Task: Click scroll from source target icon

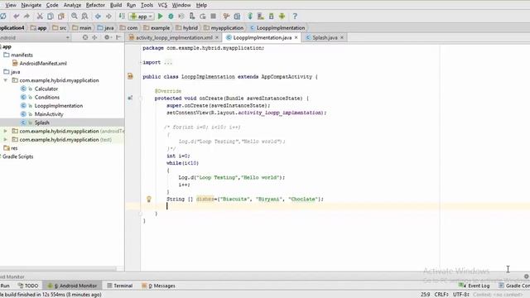Action: (85, 37)
